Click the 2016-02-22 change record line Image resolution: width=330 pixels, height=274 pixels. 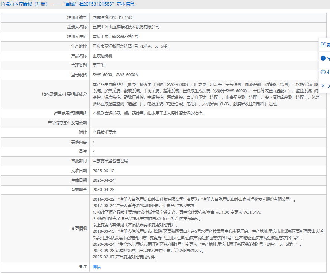pos(194,199)
